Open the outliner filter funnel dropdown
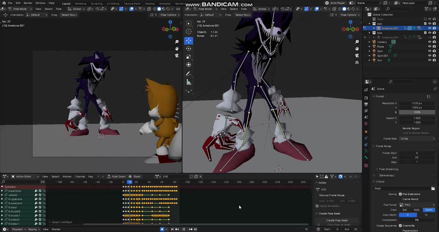Viewport: 439px width, 232px height. pyautogui.click(x=427, y=9)
